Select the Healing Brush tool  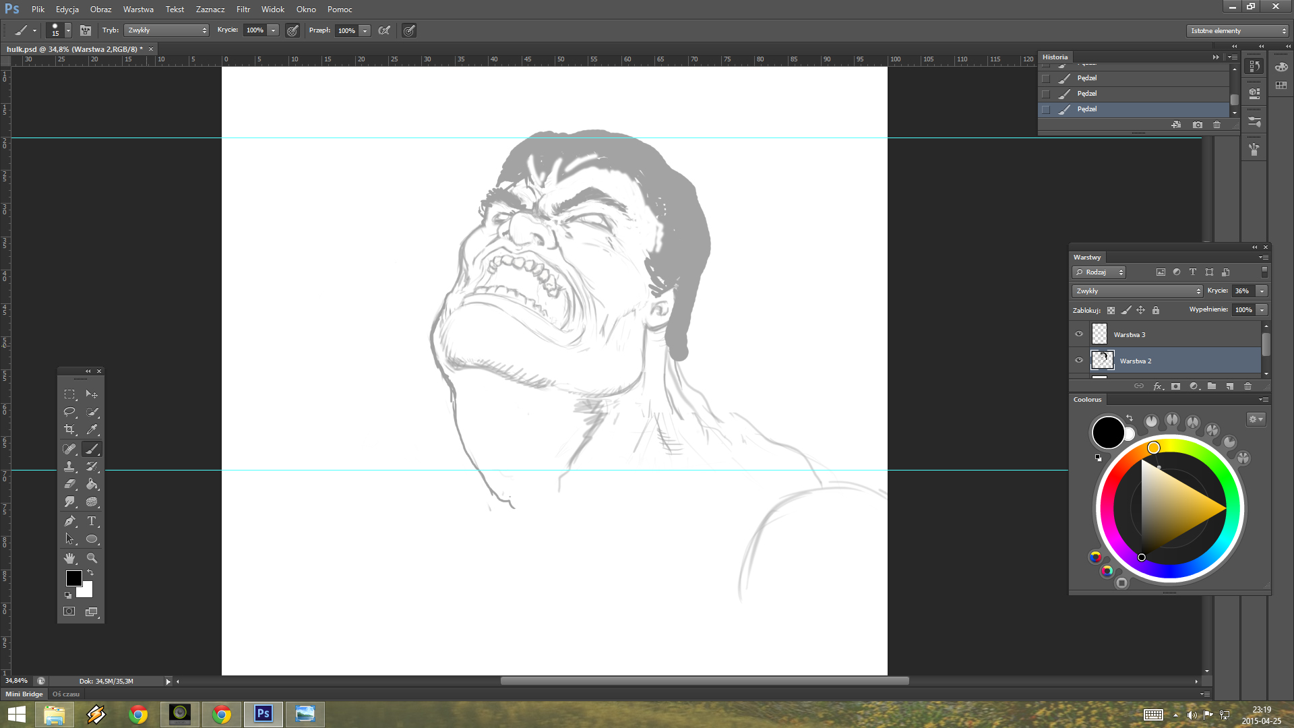69,449
